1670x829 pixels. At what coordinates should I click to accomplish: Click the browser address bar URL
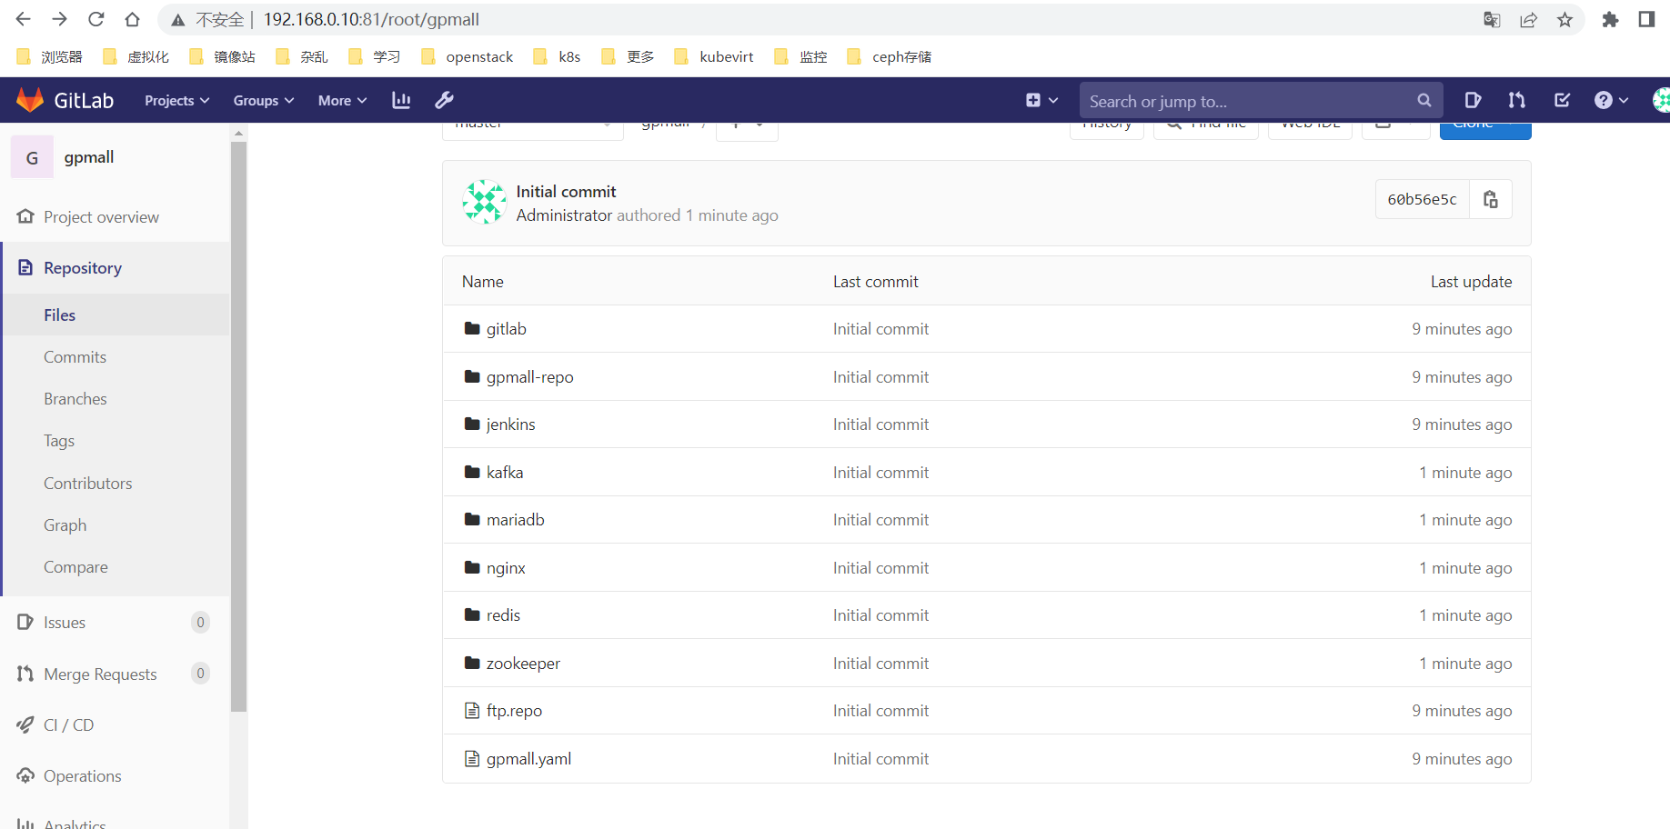(x=371, y=19)
